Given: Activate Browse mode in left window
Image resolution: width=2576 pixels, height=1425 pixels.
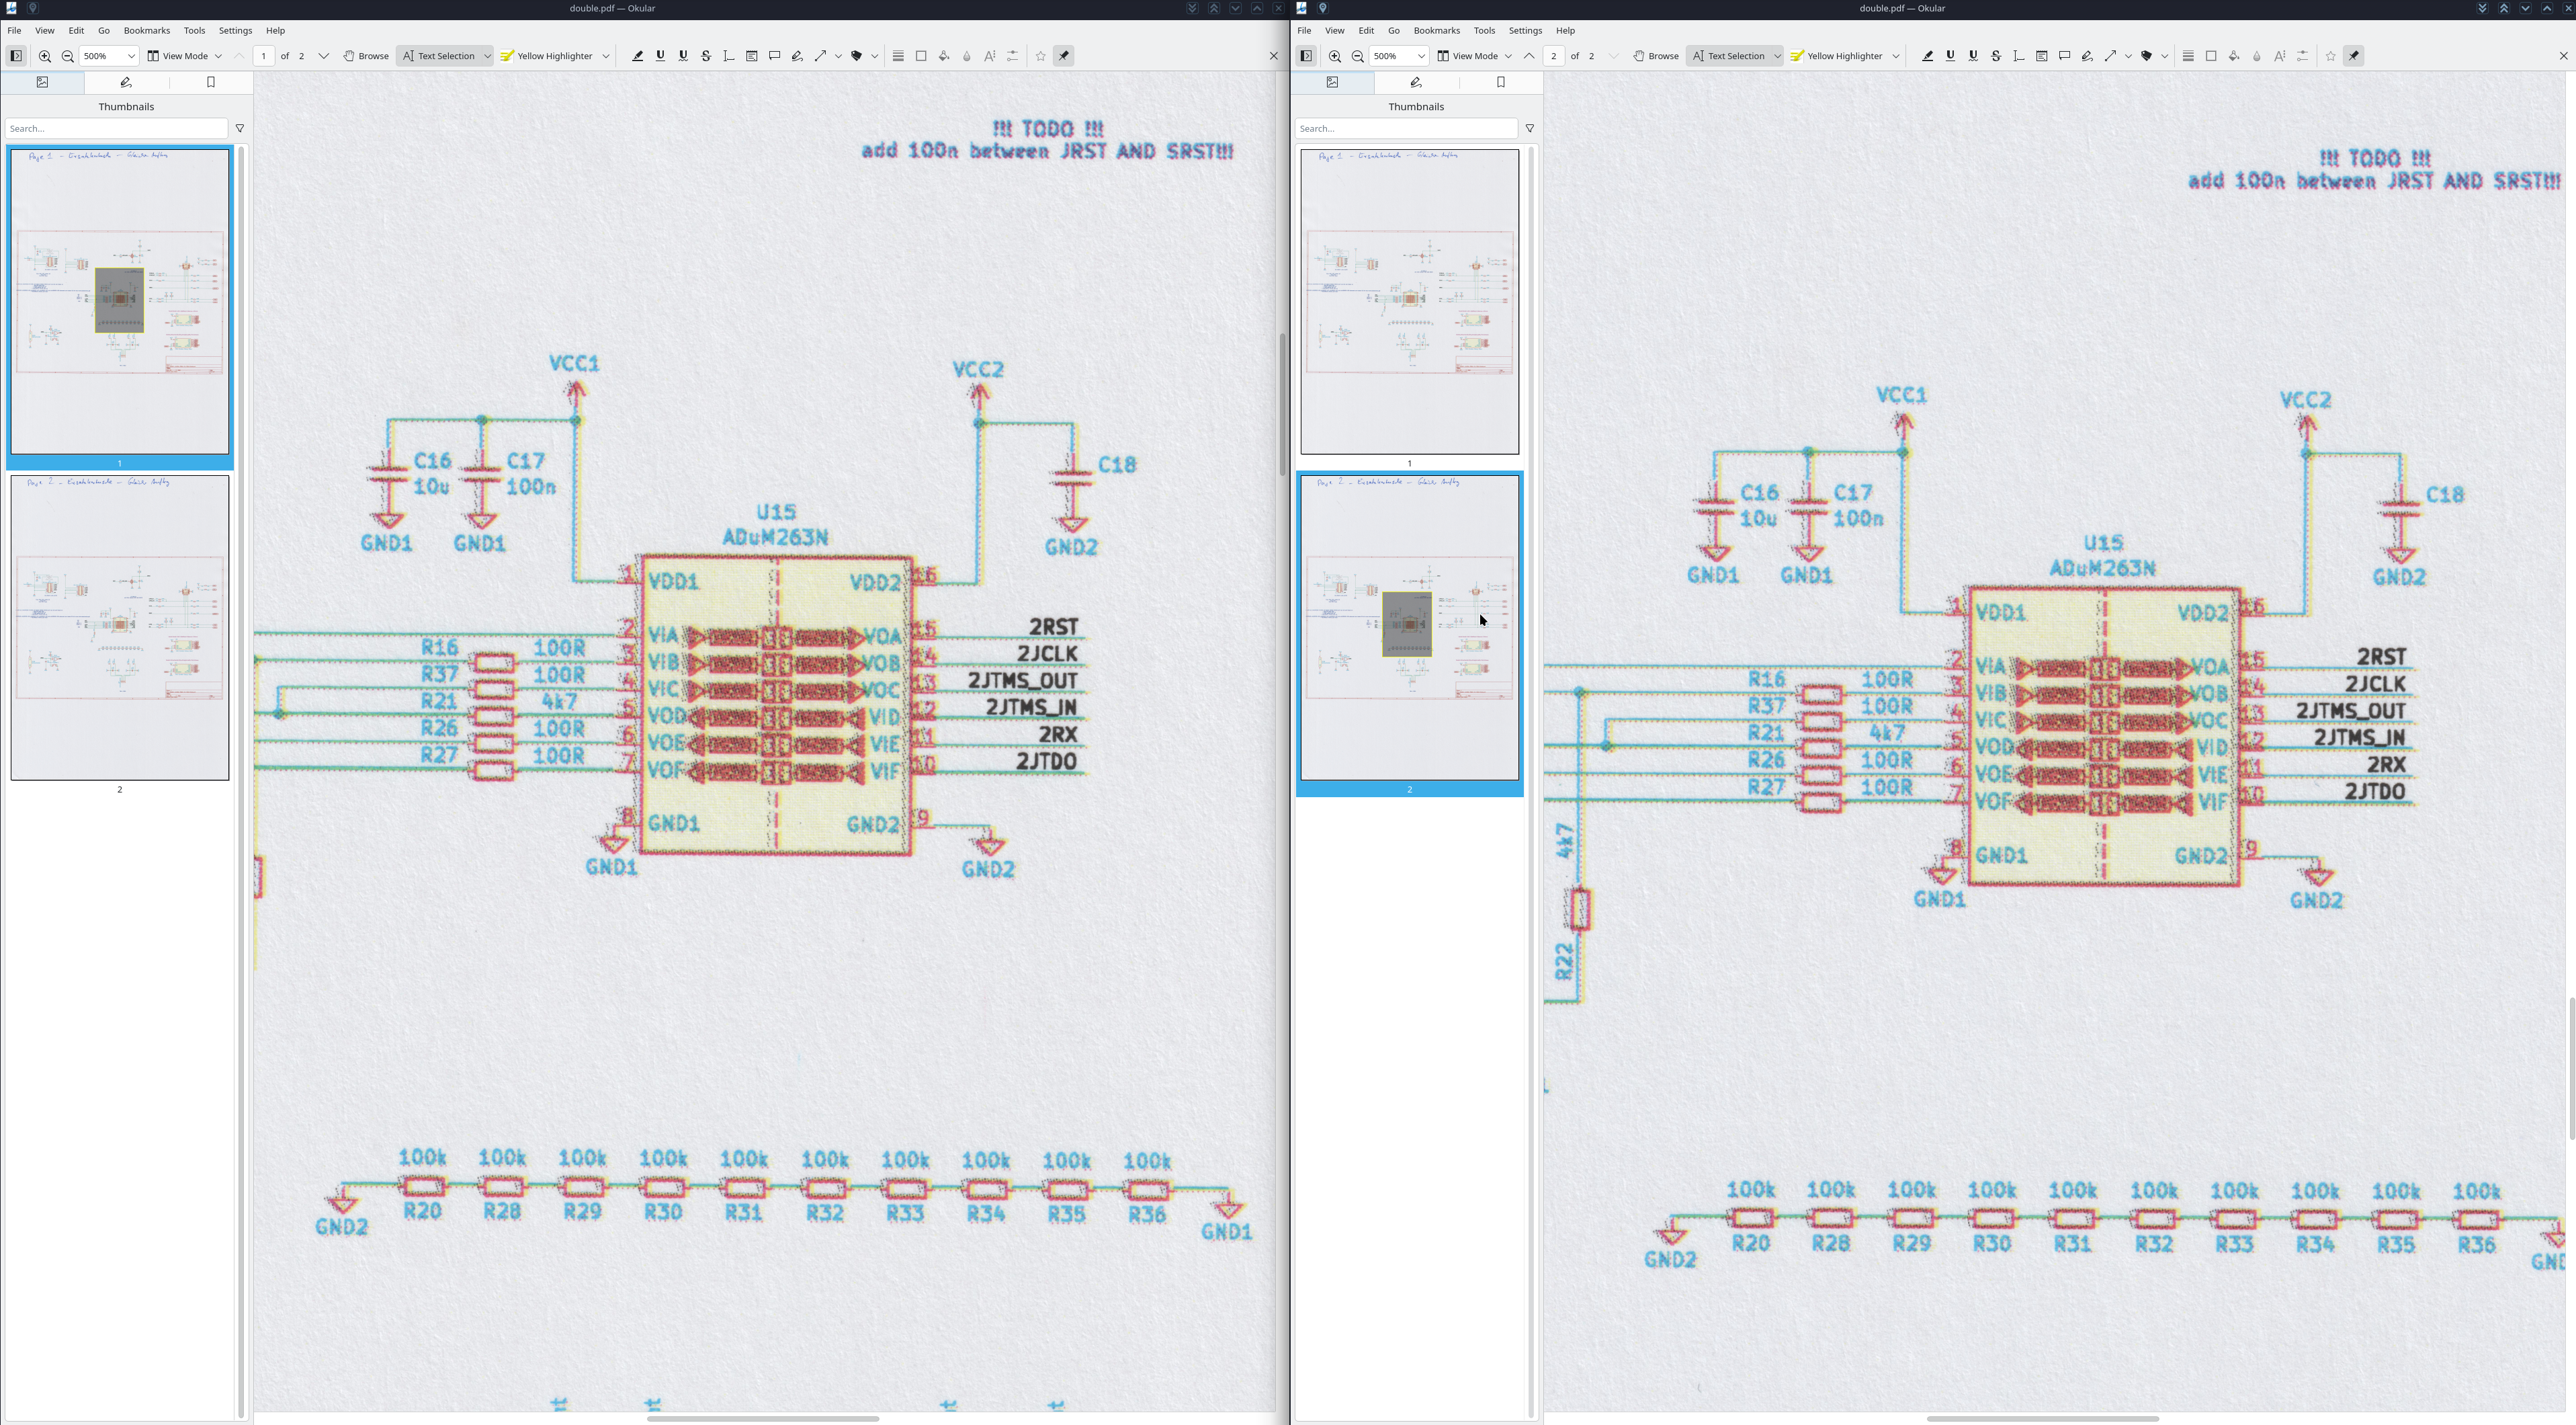Looking at the screenshot, I should tap(366, 56).
